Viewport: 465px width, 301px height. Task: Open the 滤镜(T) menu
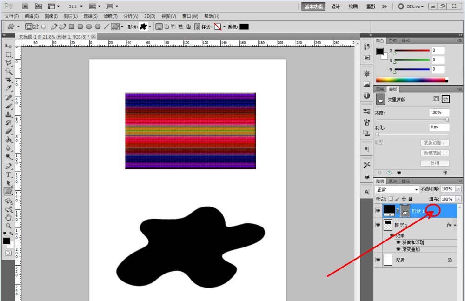coord(110,16)
